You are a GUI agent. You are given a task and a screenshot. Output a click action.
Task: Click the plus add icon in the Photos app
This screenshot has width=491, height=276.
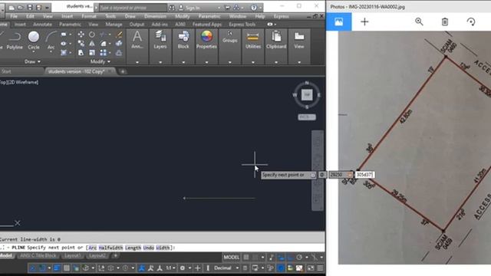click(x=364, y=21)
